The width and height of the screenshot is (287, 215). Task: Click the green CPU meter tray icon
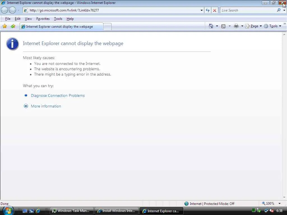(253, 211)
